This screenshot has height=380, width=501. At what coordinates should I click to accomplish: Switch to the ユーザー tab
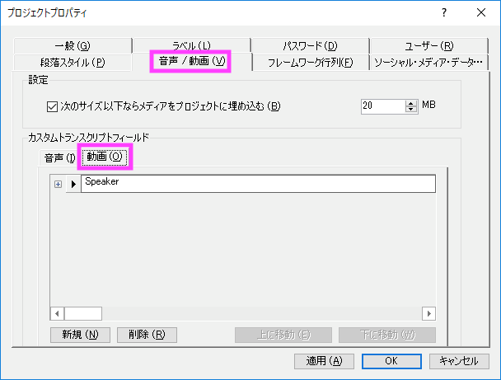click(429, 45)
